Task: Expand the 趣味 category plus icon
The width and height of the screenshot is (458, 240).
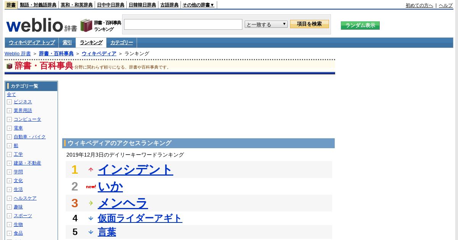Action: 9,207
